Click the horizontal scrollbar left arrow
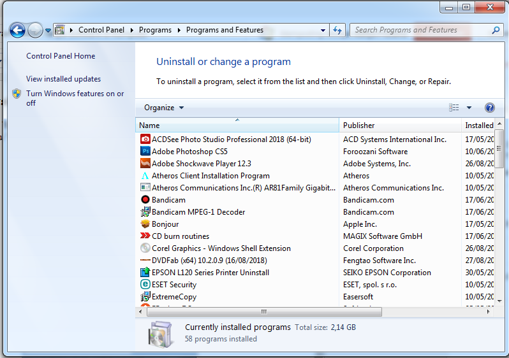 (140, 312)
